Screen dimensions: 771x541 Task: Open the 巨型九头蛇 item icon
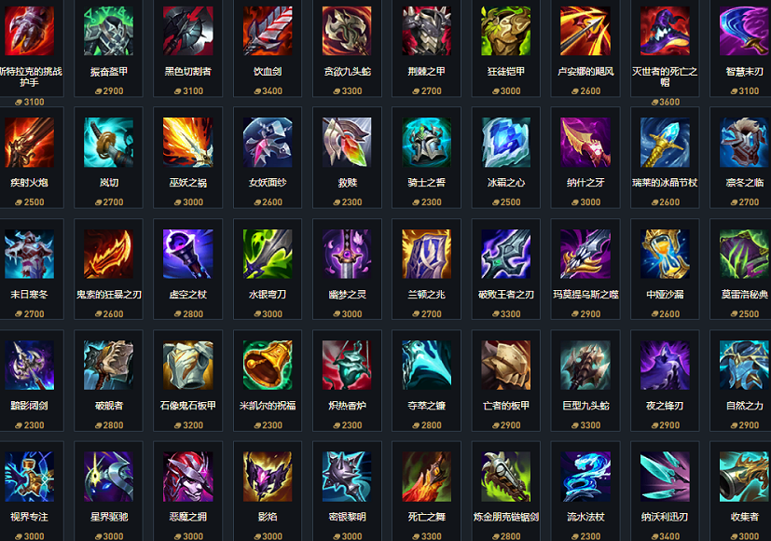click(585, 365)
